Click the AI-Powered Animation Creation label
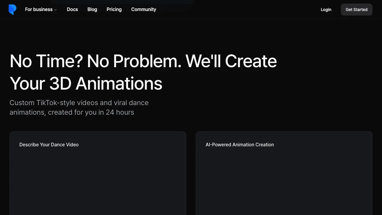 240,145
